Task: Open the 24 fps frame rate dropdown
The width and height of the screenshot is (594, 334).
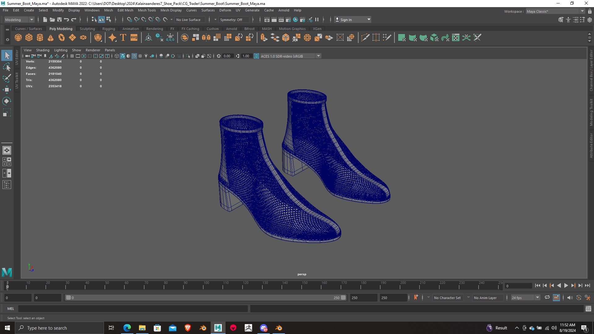Action: point(525,298)
